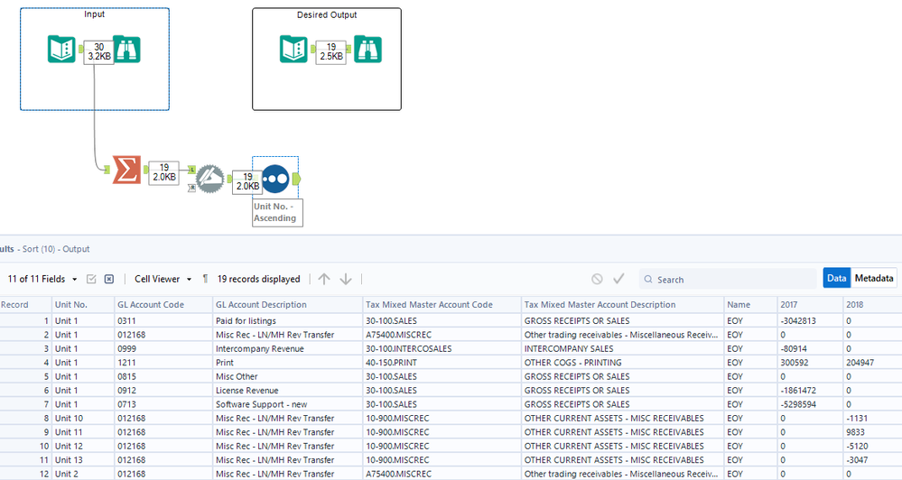Click the 2018 column header
The image size is (902, 480).
[872, 305]
